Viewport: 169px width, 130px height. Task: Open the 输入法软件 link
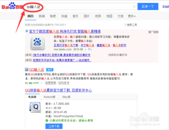pos(119,45)
